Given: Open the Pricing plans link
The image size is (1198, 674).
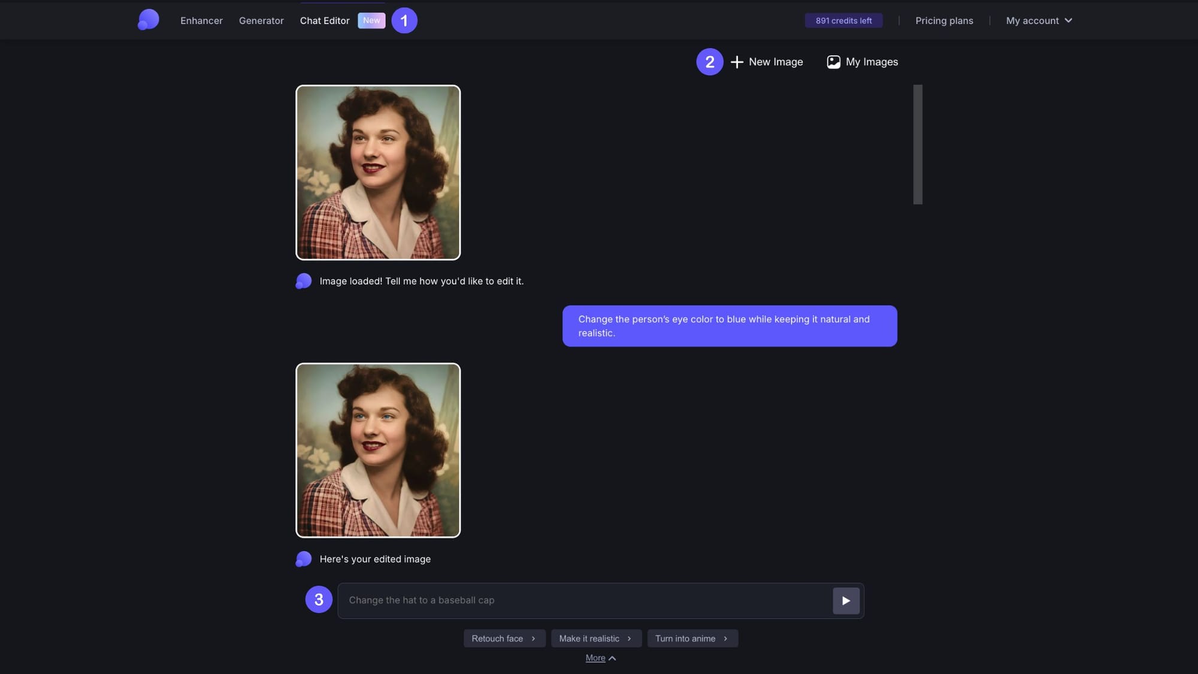Looking at the screenshot, I should [x=944, y=20].
